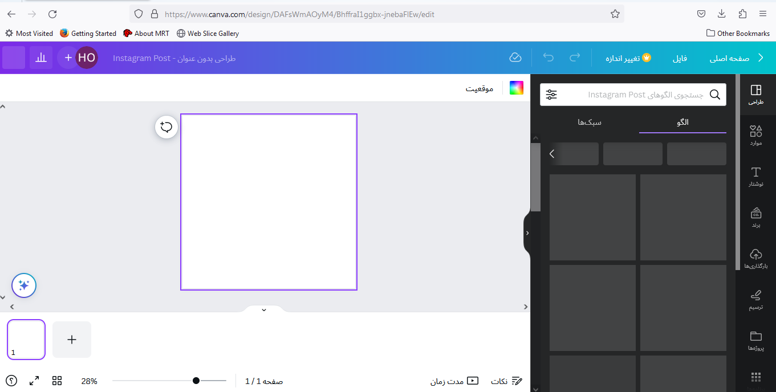
Task: Click the browser URL address bar
Action: pyautogui.click(x=377, y=14)
